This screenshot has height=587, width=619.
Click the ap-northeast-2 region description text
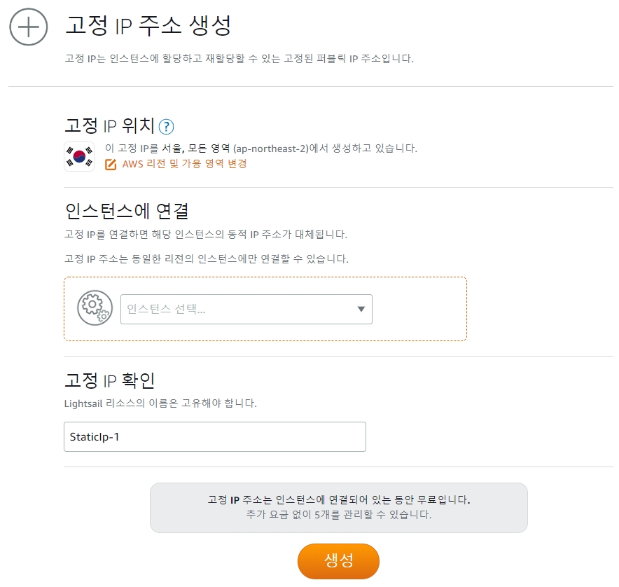pos(261,149)
